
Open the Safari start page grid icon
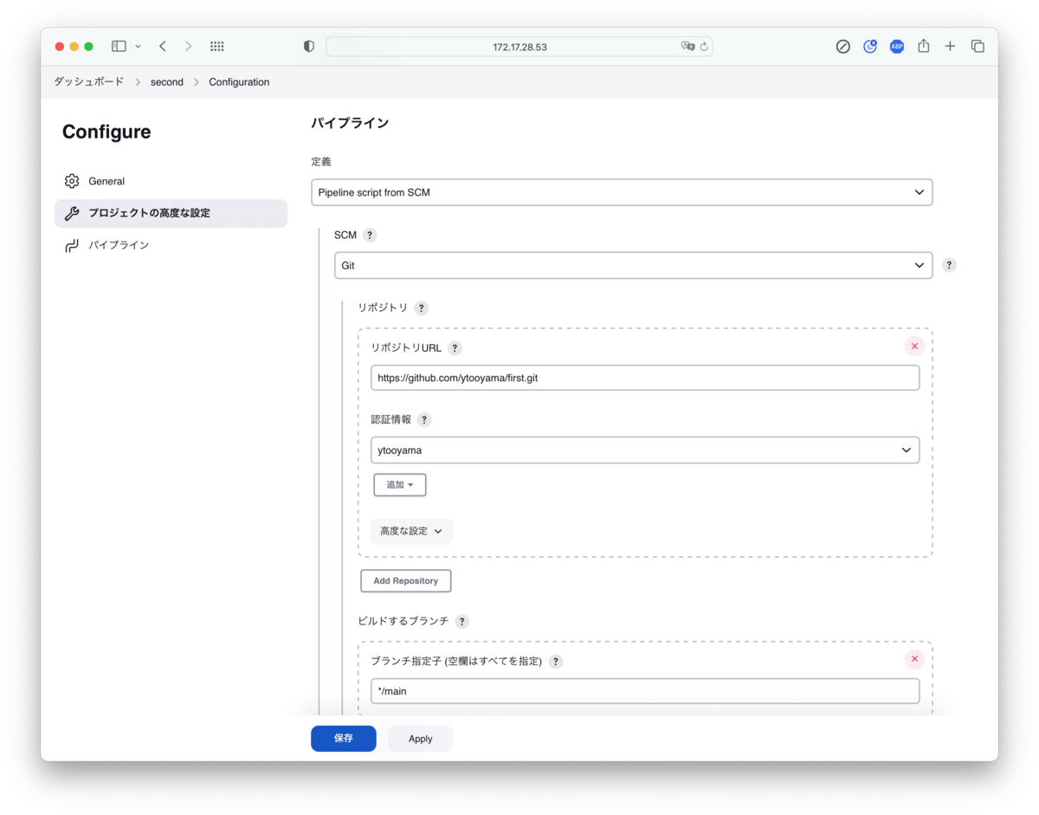click(x=217, y=47)
